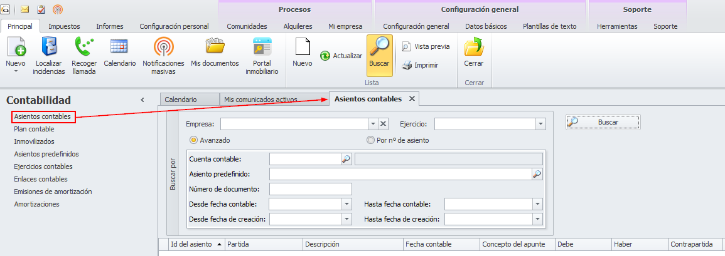Open the Datos básicos ribbon tab
Viewport: 725px width, 256px height.
tap(486, 26)
